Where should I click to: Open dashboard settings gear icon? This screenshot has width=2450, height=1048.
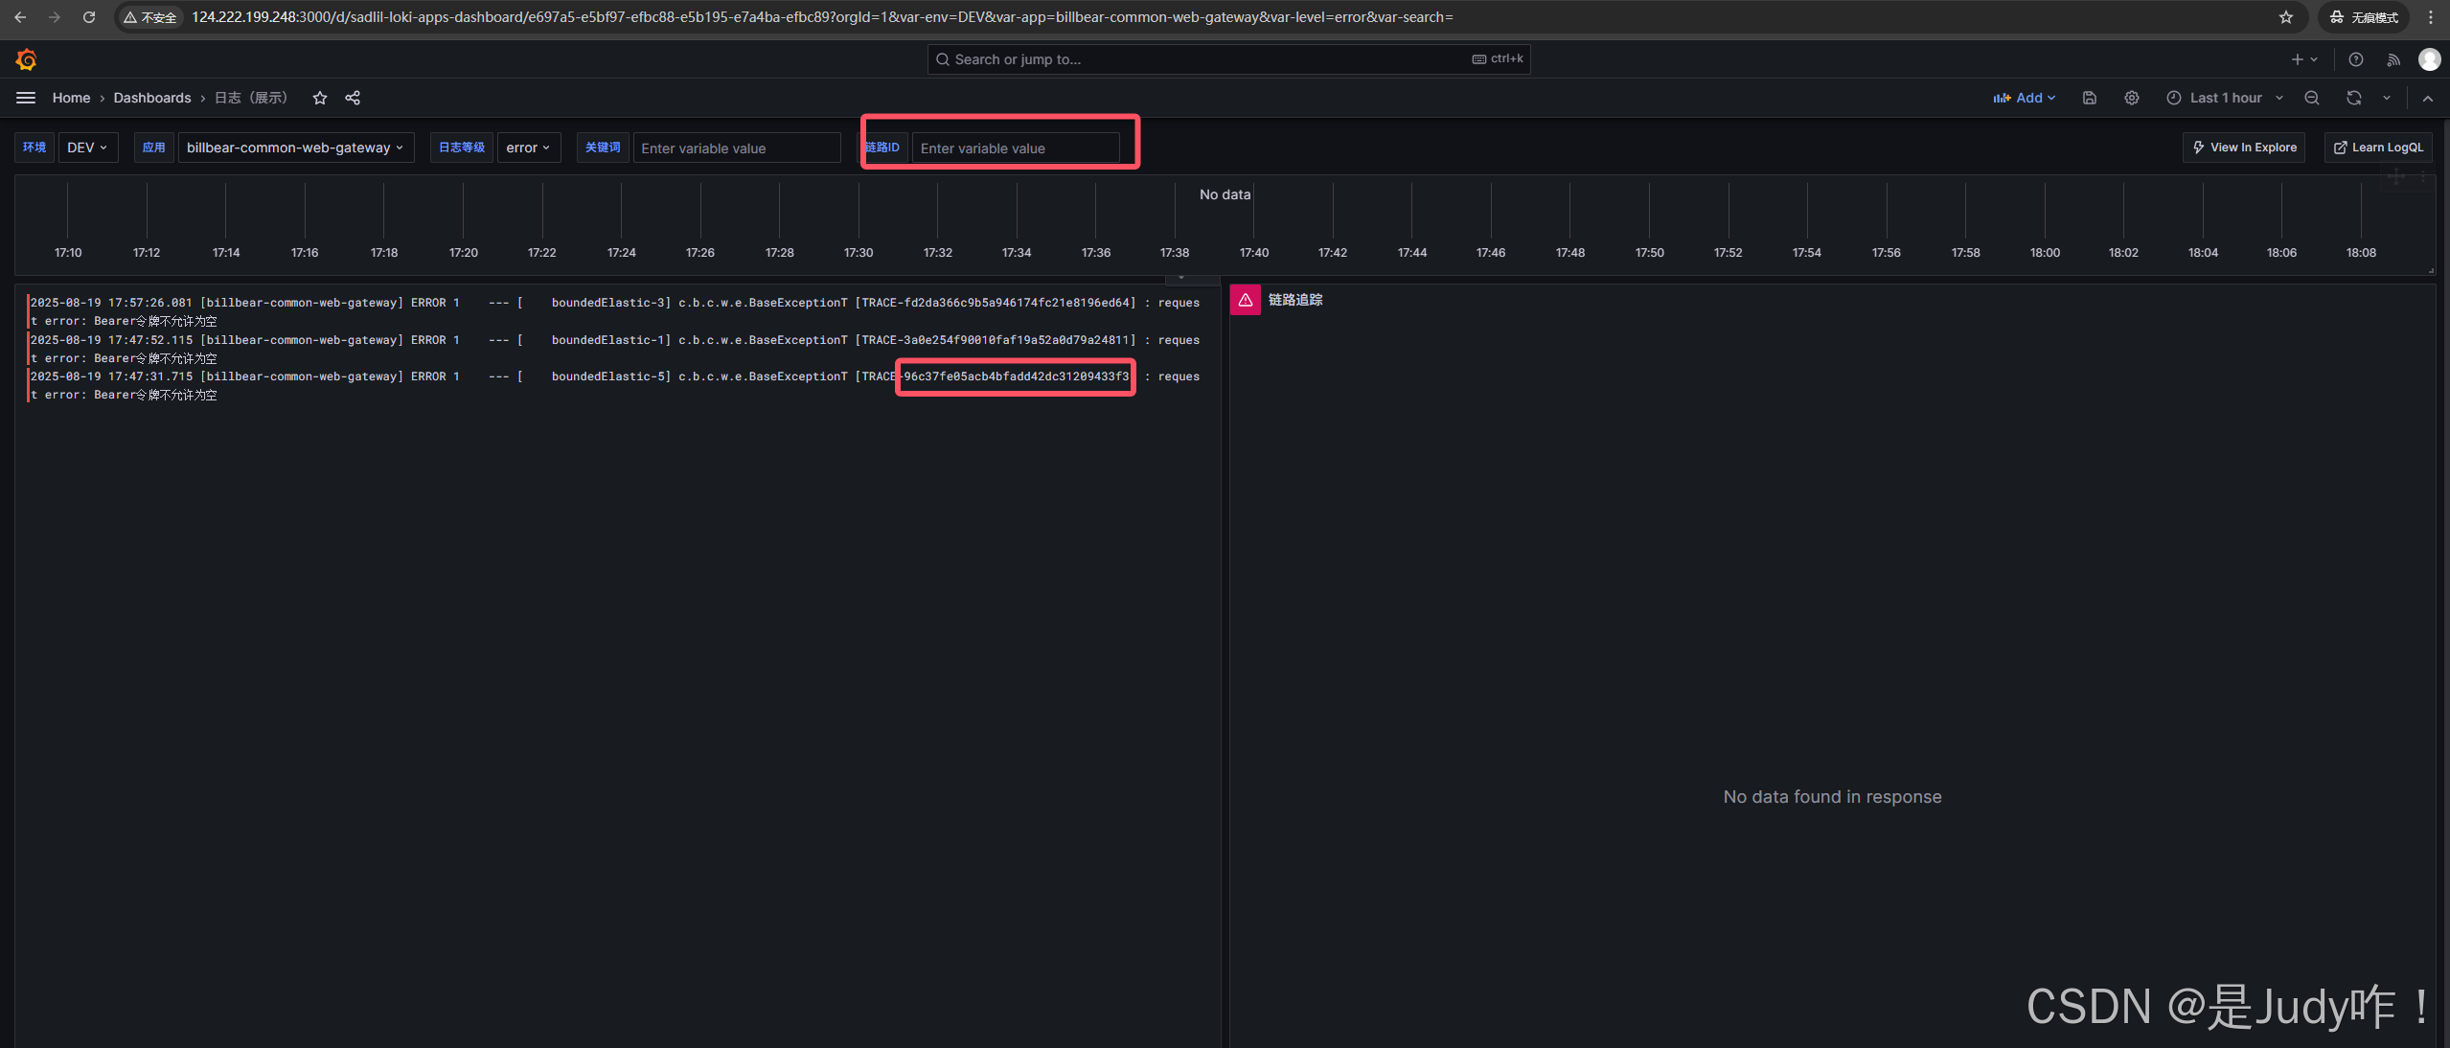tap(2132, 98)
